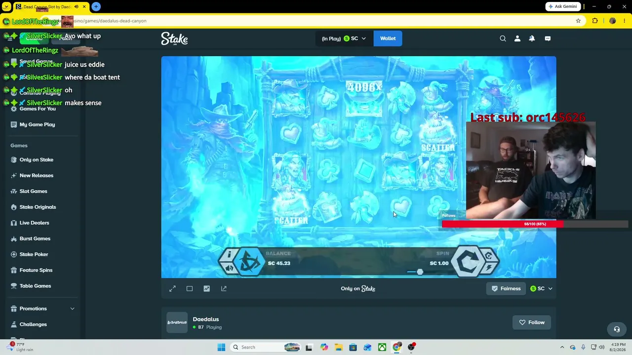Open the Chrome profile avatar
The image size is (632, 355).
point(612,21)
